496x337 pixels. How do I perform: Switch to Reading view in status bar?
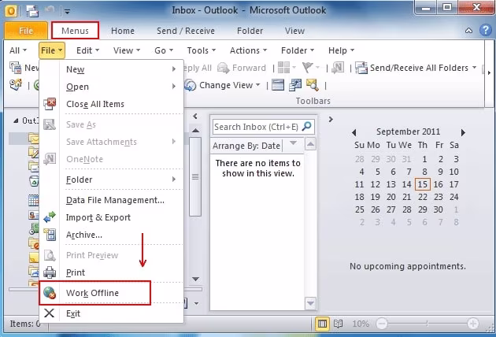[x=339, y=324]
